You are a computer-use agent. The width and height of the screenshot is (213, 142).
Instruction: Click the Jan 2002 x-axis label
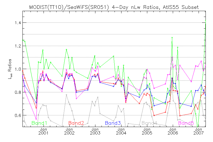click(69, 131)
